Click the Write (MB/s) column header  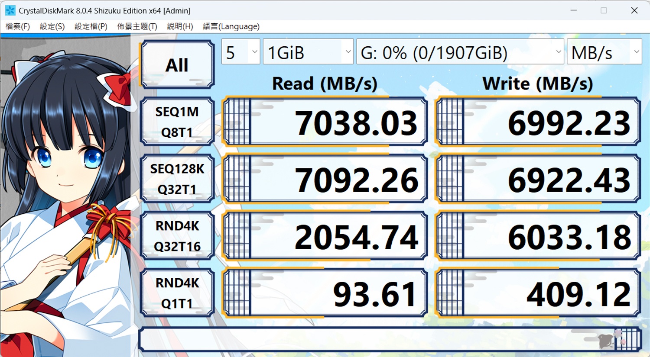(x=538, y=84)
